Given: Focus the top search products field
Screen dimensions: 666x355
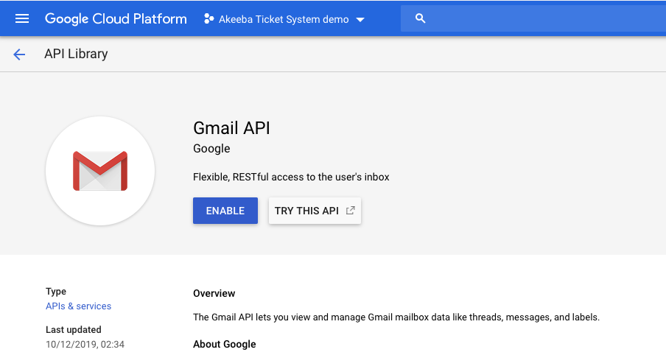Looking at the screenshot, I should (533, 18).
